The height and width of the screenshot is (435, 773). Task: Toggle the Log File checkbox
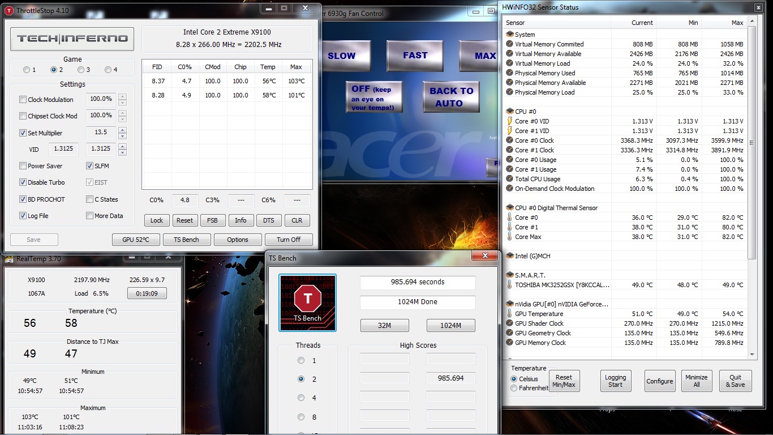[23, 216]
